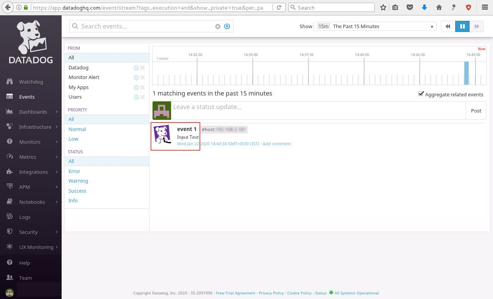Open the Pocket icon in browser toolbar
The width and height of the screenshot is (493, 299).
tap(410, 7)
